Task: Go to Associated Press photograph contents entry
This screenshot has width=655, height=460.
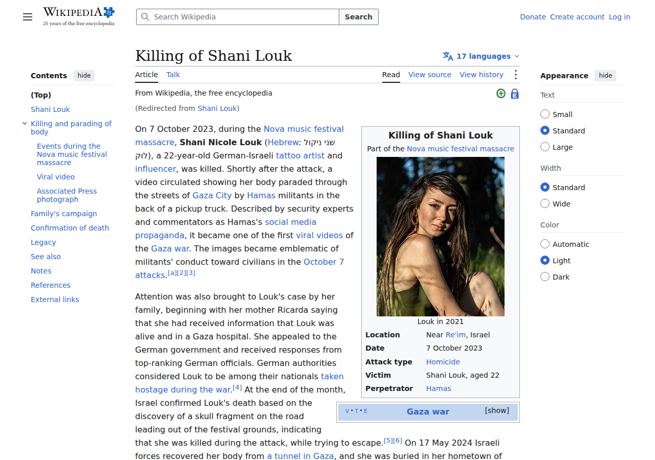Action: tap(67, 195)
